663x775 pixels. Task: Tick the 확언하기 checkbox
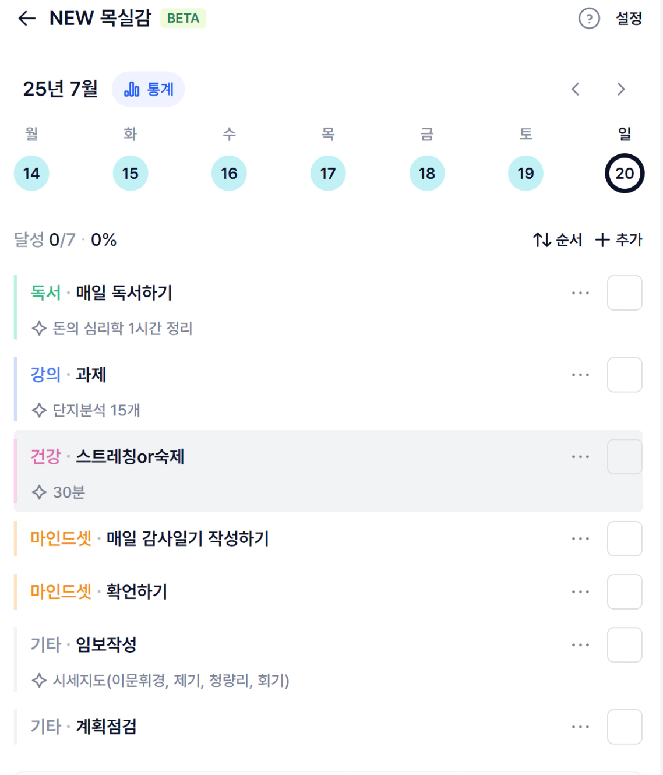pyautogui.click(x=625, y=592)
